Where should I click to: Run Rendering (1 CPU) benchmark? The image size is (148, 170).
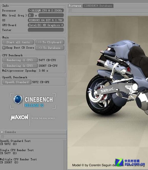pyautogui.click(x=20, y=60)
